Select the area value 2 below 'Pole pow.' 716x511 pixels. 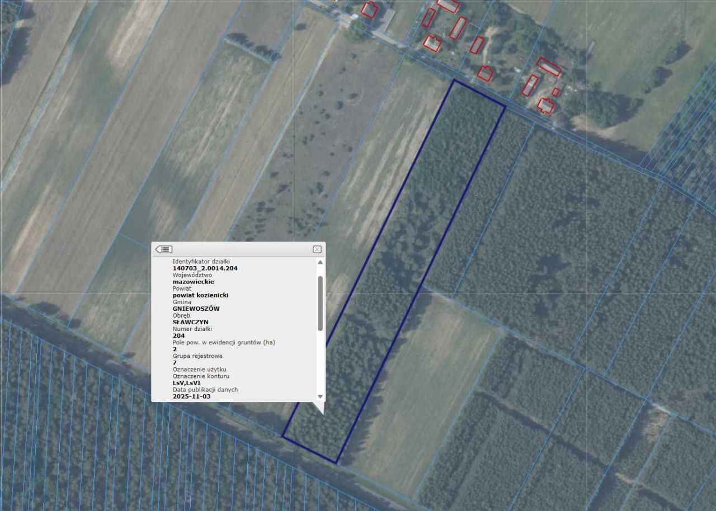[x=175, y=349]
